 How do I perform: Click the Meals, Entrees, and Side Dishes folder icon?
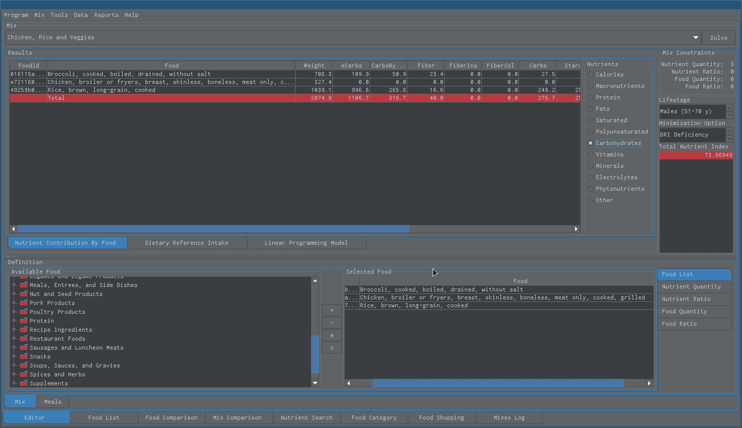(x=24, y=285)
